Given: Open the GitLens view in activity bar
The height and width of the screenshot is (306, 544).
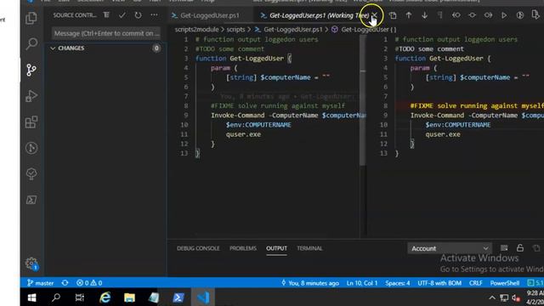Looking at the screenshot, I should click(x=31, y=148).
